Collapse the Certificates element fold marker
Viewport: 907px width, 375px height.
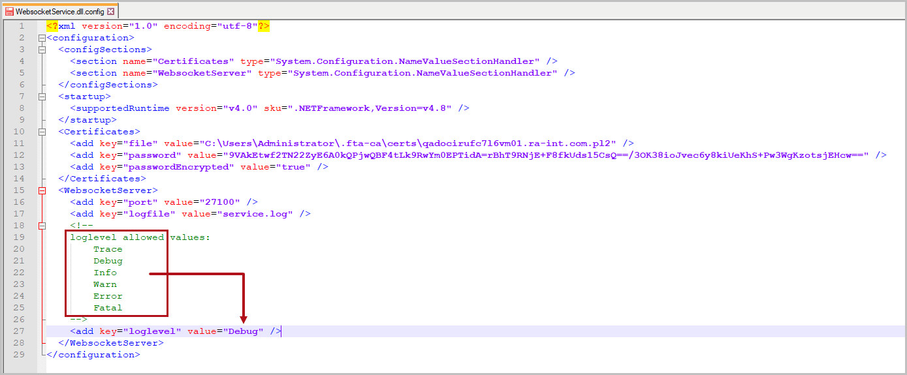point(42,132)
